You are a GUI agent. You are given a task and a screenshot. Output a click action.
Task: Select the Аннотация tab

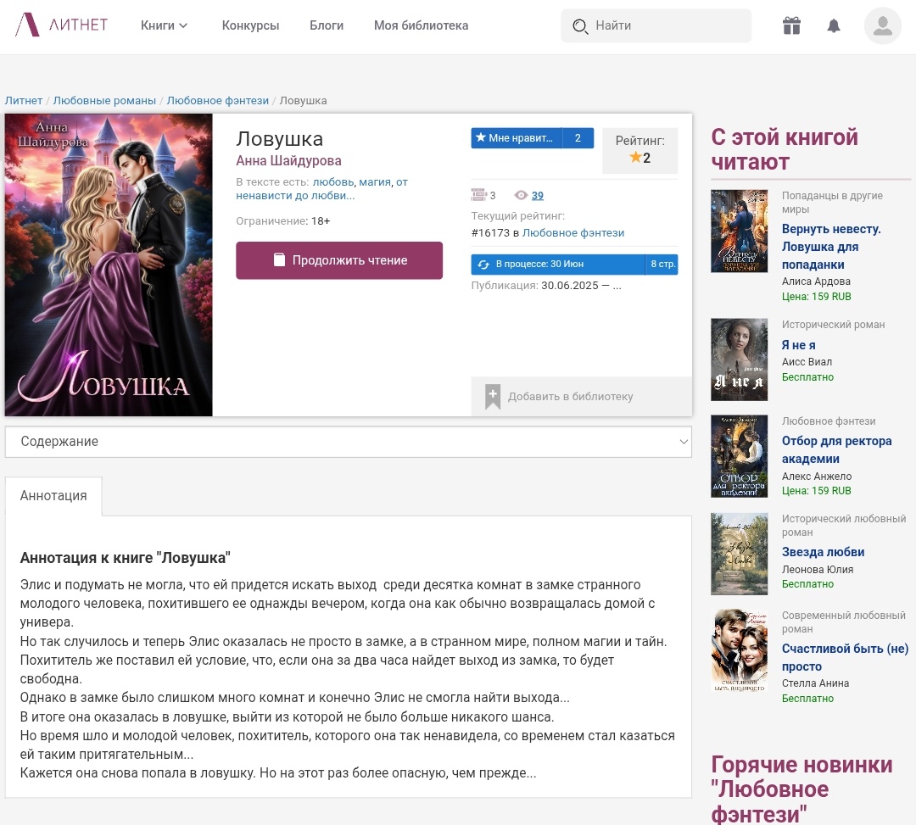point(53,496)
